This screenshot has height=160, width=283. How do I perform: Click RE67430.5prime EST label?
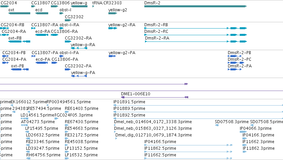tap(81, 122)
